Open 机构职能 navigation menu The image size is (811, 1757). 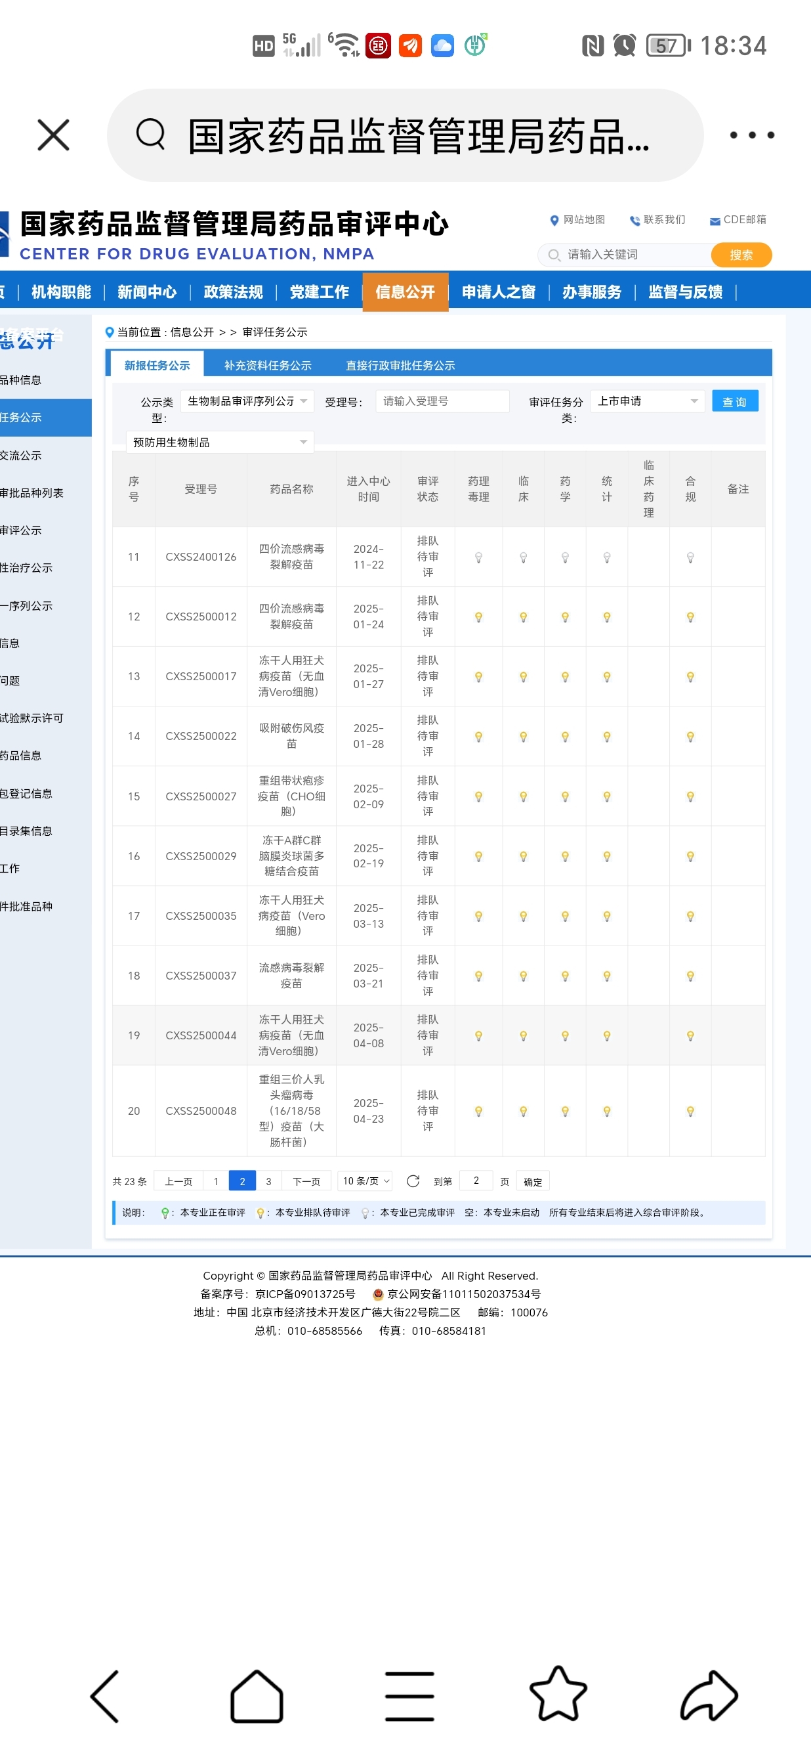61,292
